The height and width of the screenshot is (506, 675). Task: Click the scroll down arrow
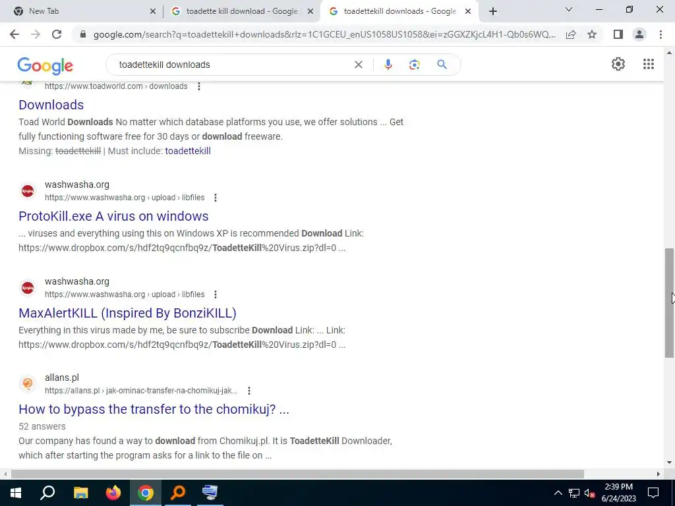pos(670,463)
